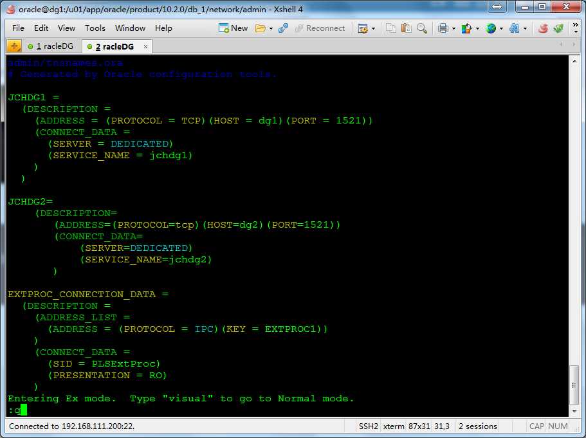Click the HOST=dg2 text

(233, 225)
